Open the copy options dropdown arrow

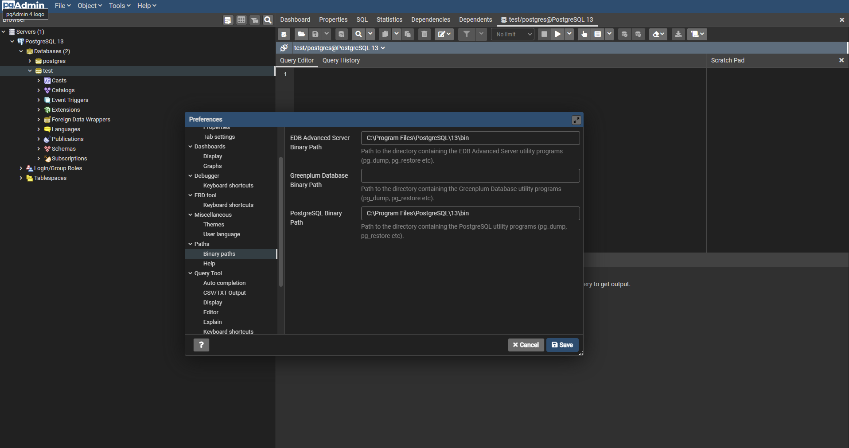[397, 34]
